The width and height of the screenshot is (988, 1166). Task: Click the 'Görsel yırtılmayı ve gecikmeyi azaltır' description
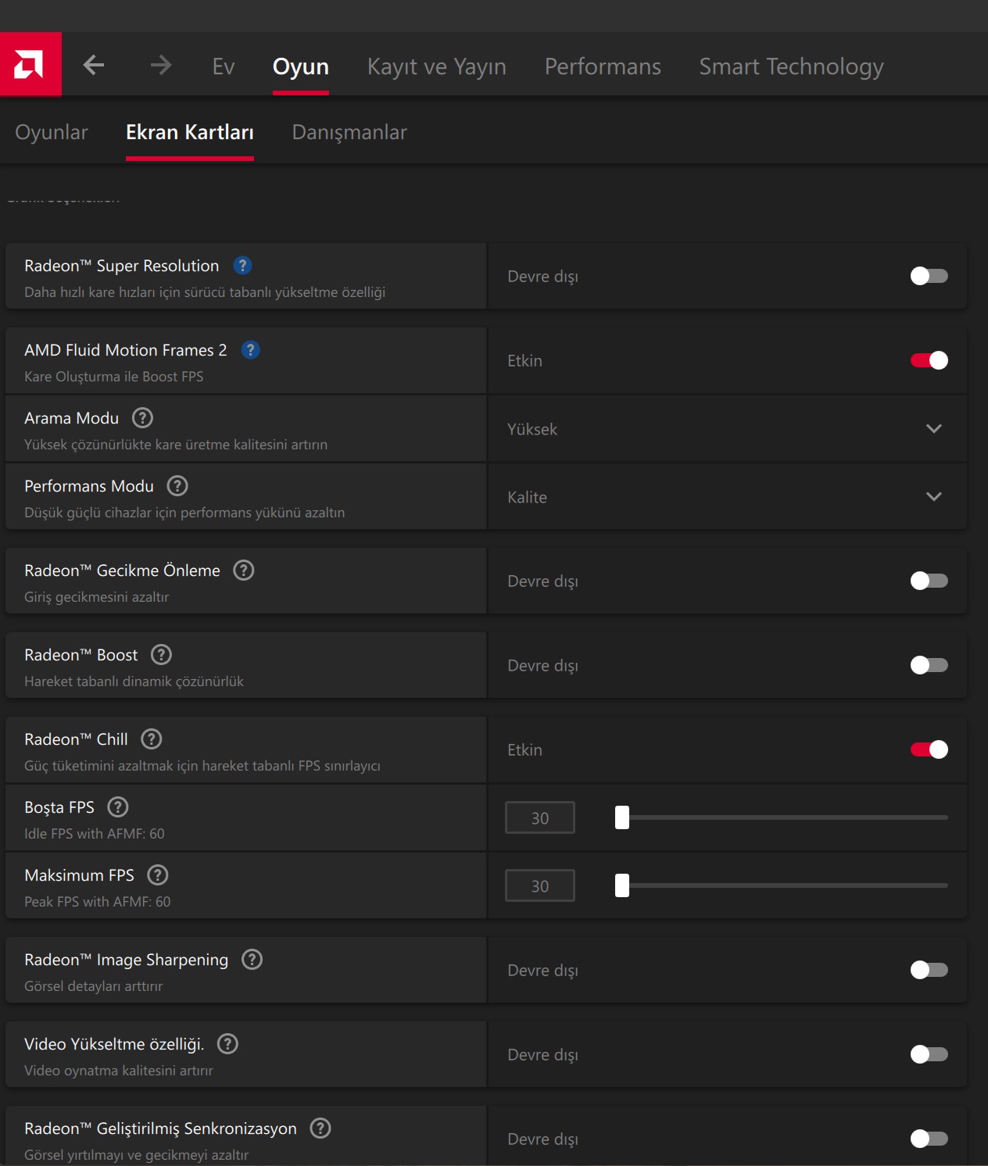click(x=137, y=1155)
